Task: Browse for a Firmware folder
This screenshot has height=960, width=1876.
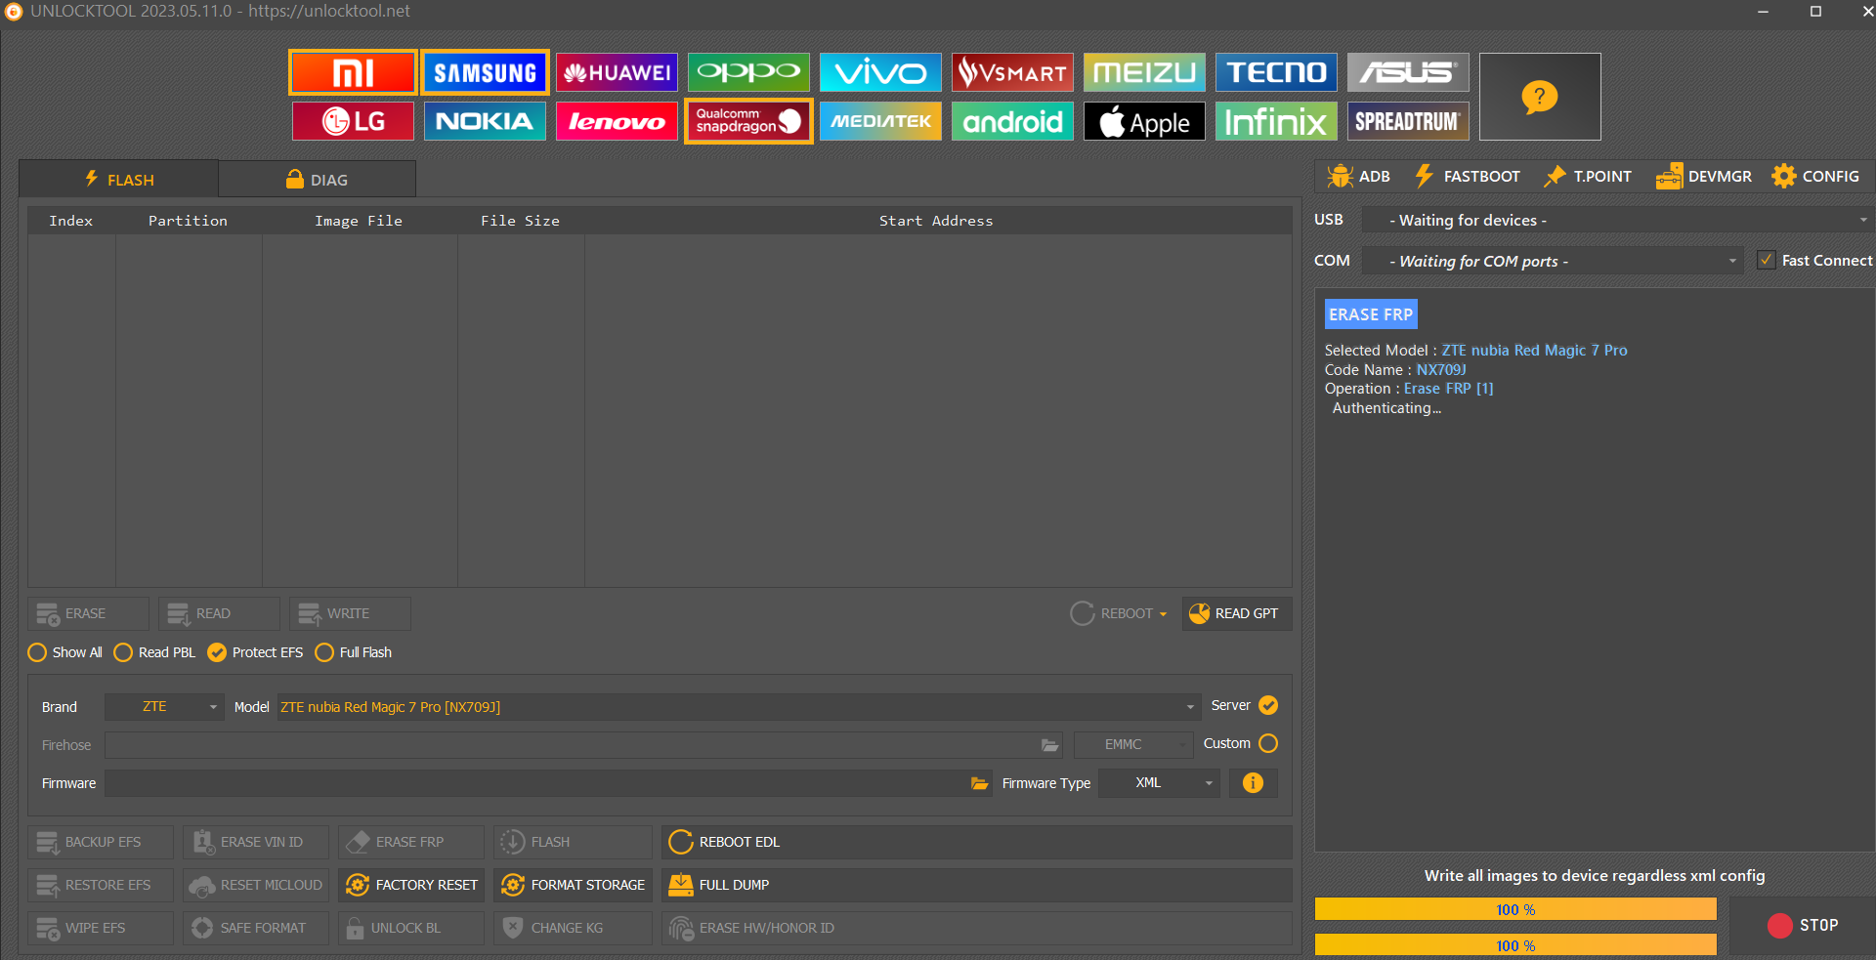Action: 979,783
